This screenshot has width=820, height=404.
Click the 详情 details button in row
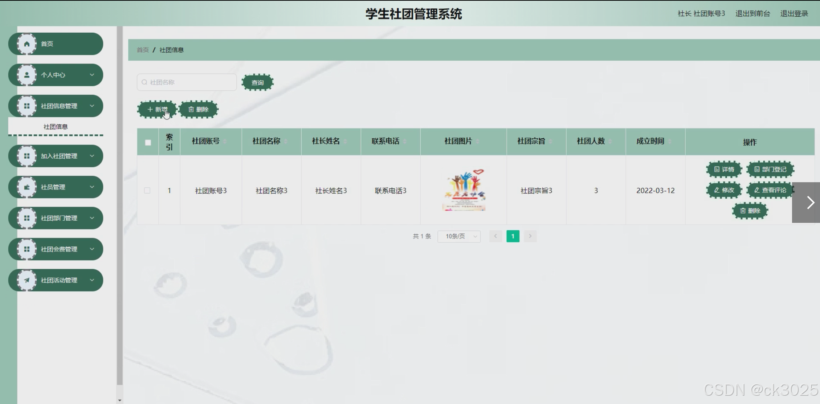click(724, 170)
